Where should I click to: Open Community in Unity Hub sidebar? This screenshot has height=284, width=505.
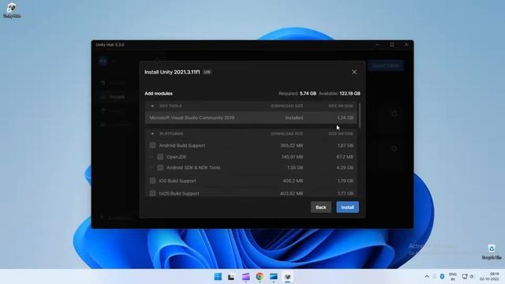tap(115, 125)
